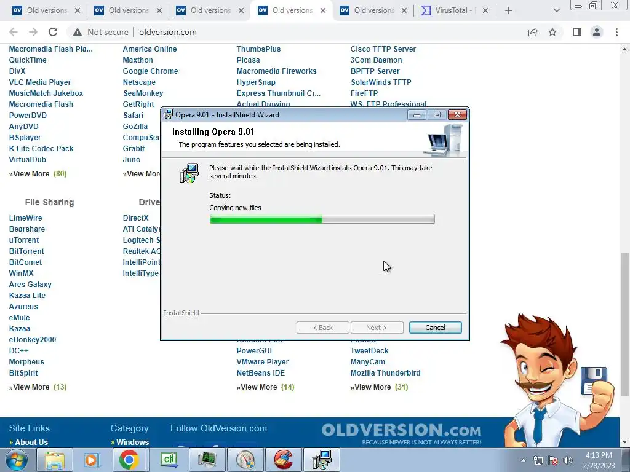Viewport: 630px width, 472px height.
Task: Click Chrome icon in taskbar
Action: pyautogui.click(x=129, y=460)
